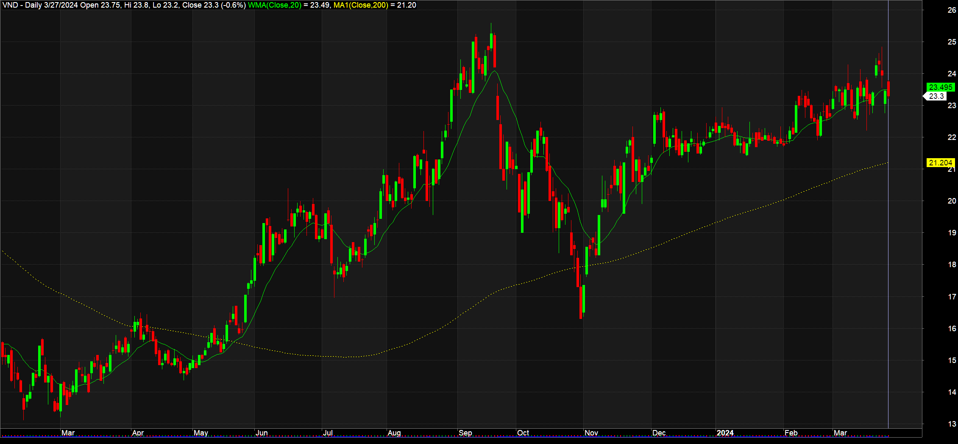Click the last red candlestick at the chart's right edge
Screen dimensions: 958x444
click(888, 89)
